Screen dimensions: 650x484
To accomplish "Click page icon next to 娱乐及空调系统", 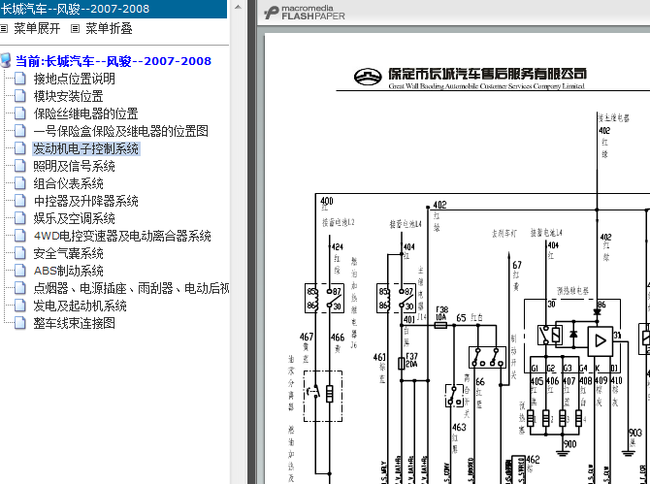I will tap(20, 217).
